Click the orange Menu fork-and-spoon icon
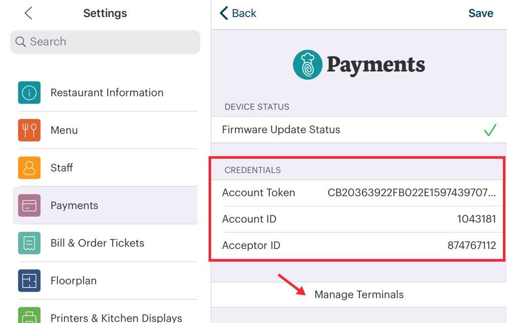Viewport: 507px width, 323px height. coord(29,130)
